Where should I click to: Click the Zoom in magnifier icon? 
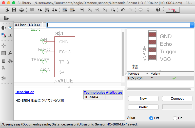[x=90, y=10]
